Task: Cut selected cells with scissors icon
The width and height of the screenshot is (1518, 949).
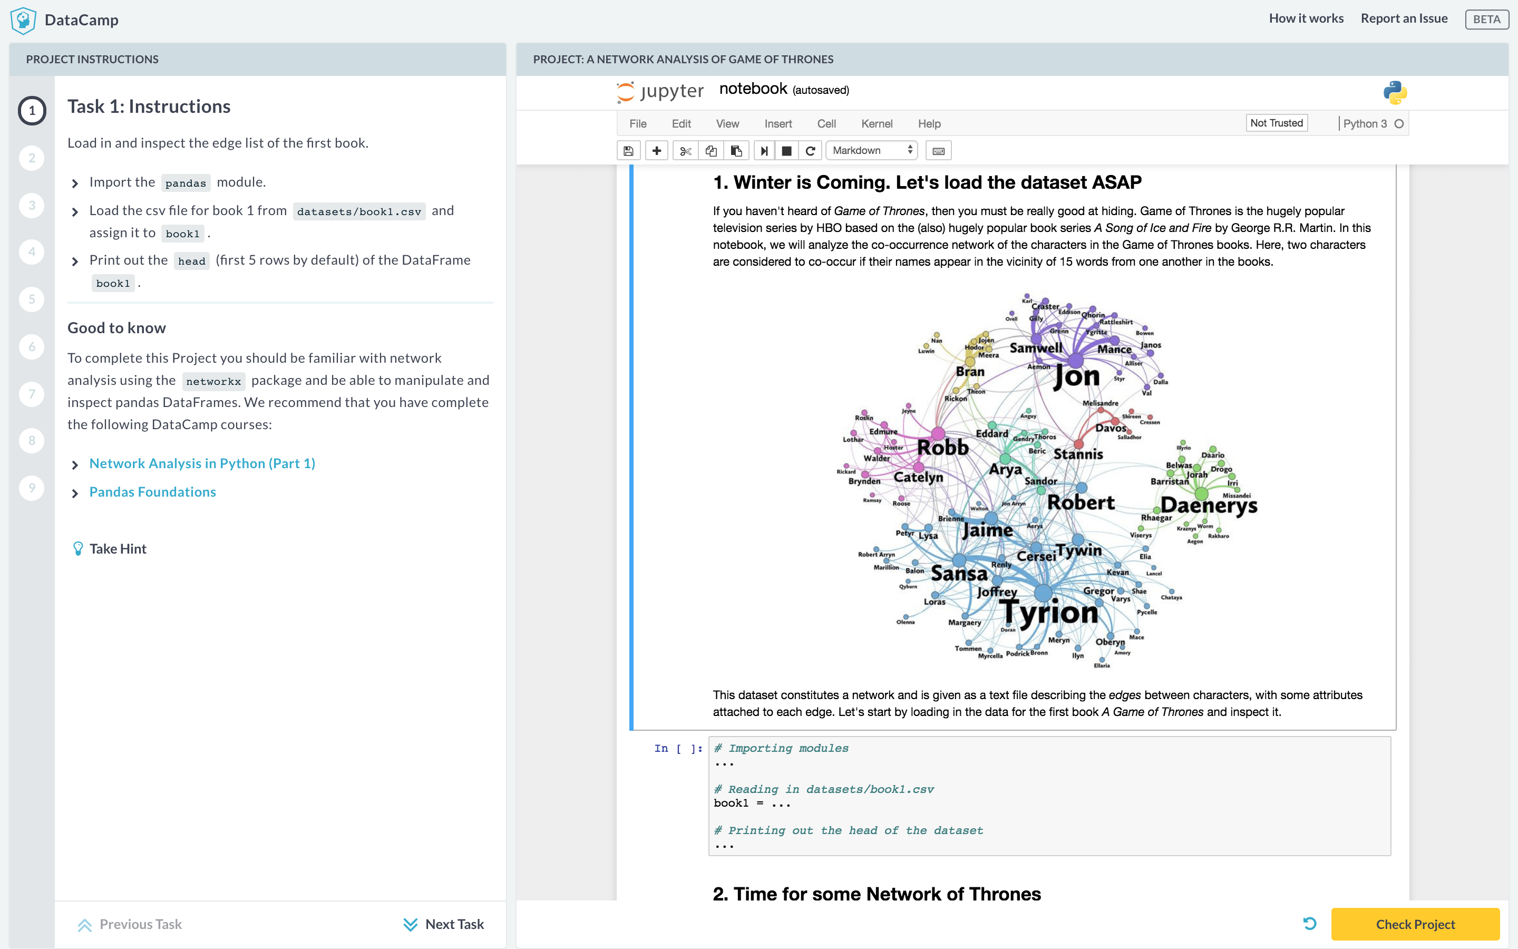Action: [x=685, y=151]
